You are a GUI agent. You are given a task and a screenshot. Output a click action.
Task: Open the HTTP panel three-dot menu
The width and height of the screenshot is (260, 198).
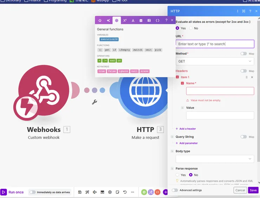click(238, 11)
